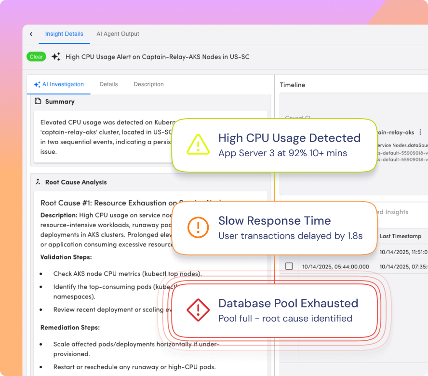
Task: Open the three-dot menu next to captain-relay-aks
Action: pyautogui.click(x=420, y=132)
